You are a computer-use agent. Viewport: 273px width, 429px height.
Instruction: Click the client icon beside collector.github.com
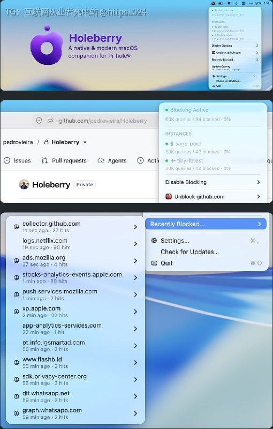coord(17,226)
